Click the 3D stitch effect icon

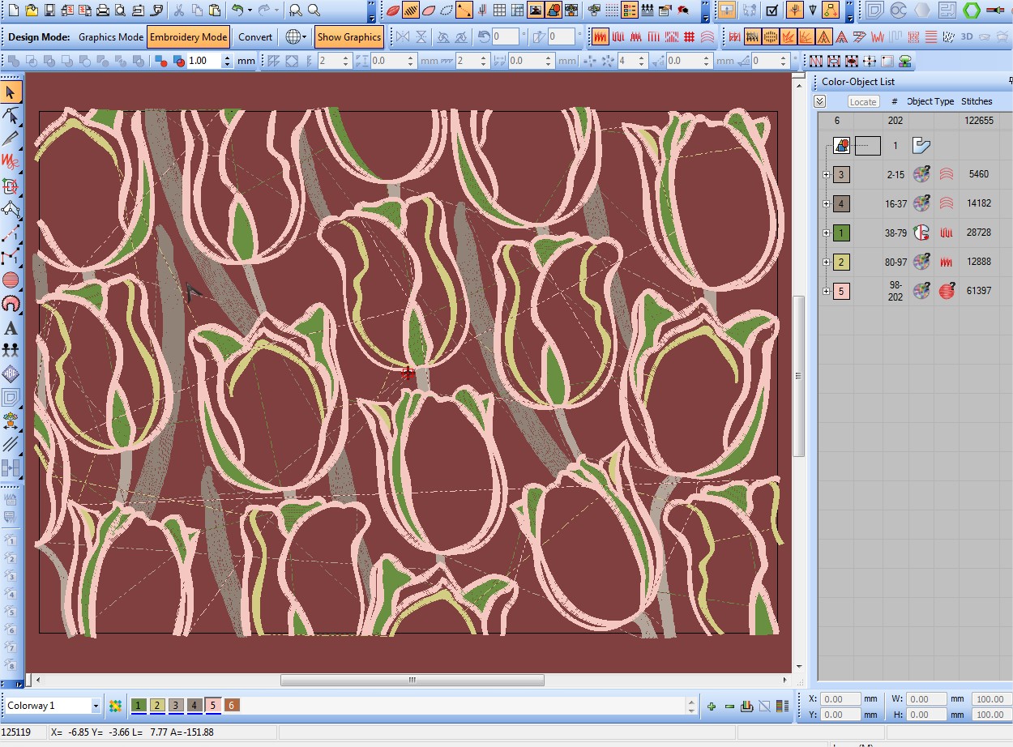pyautogui.click(x=967, y=37)
